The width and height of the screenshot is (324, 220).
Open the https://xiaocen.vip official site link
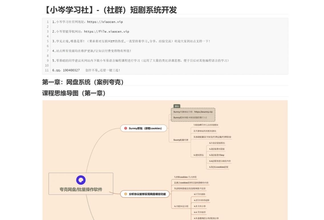coord(105,22)
